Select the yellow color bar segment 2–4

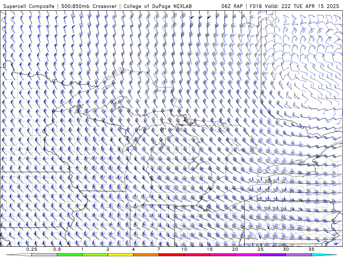[x=120, y=255]
